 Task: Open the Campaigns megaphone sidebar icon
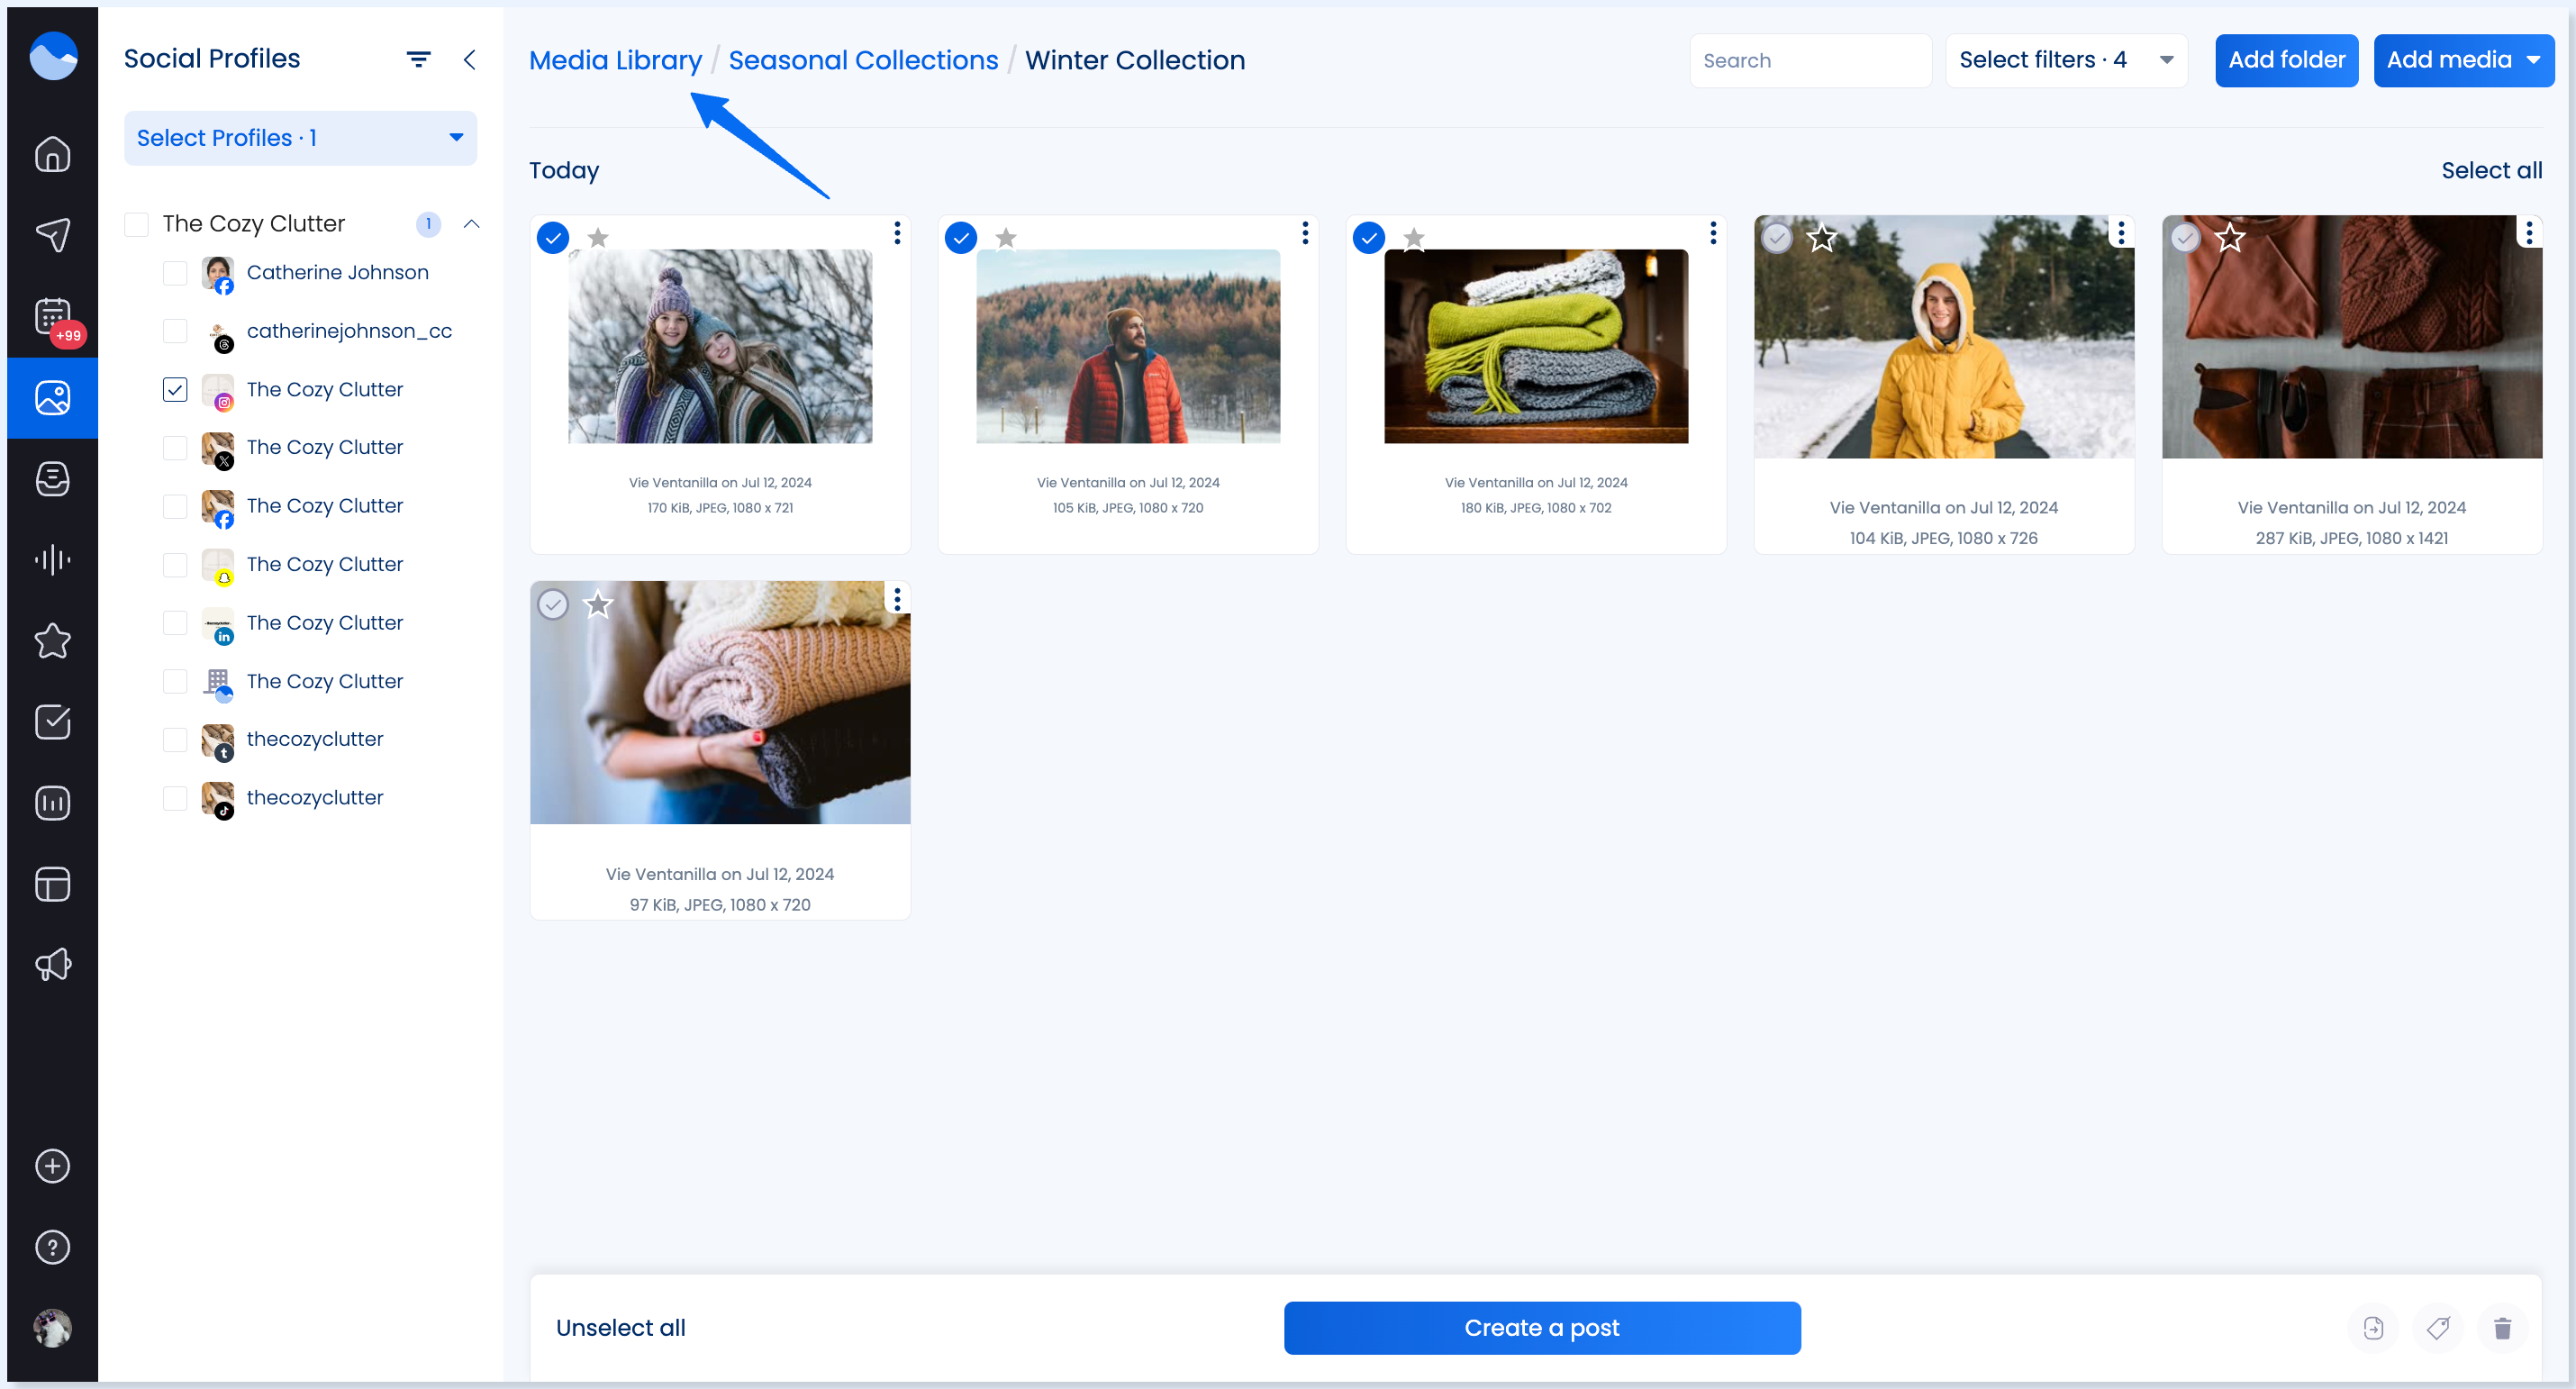(52, 965)
